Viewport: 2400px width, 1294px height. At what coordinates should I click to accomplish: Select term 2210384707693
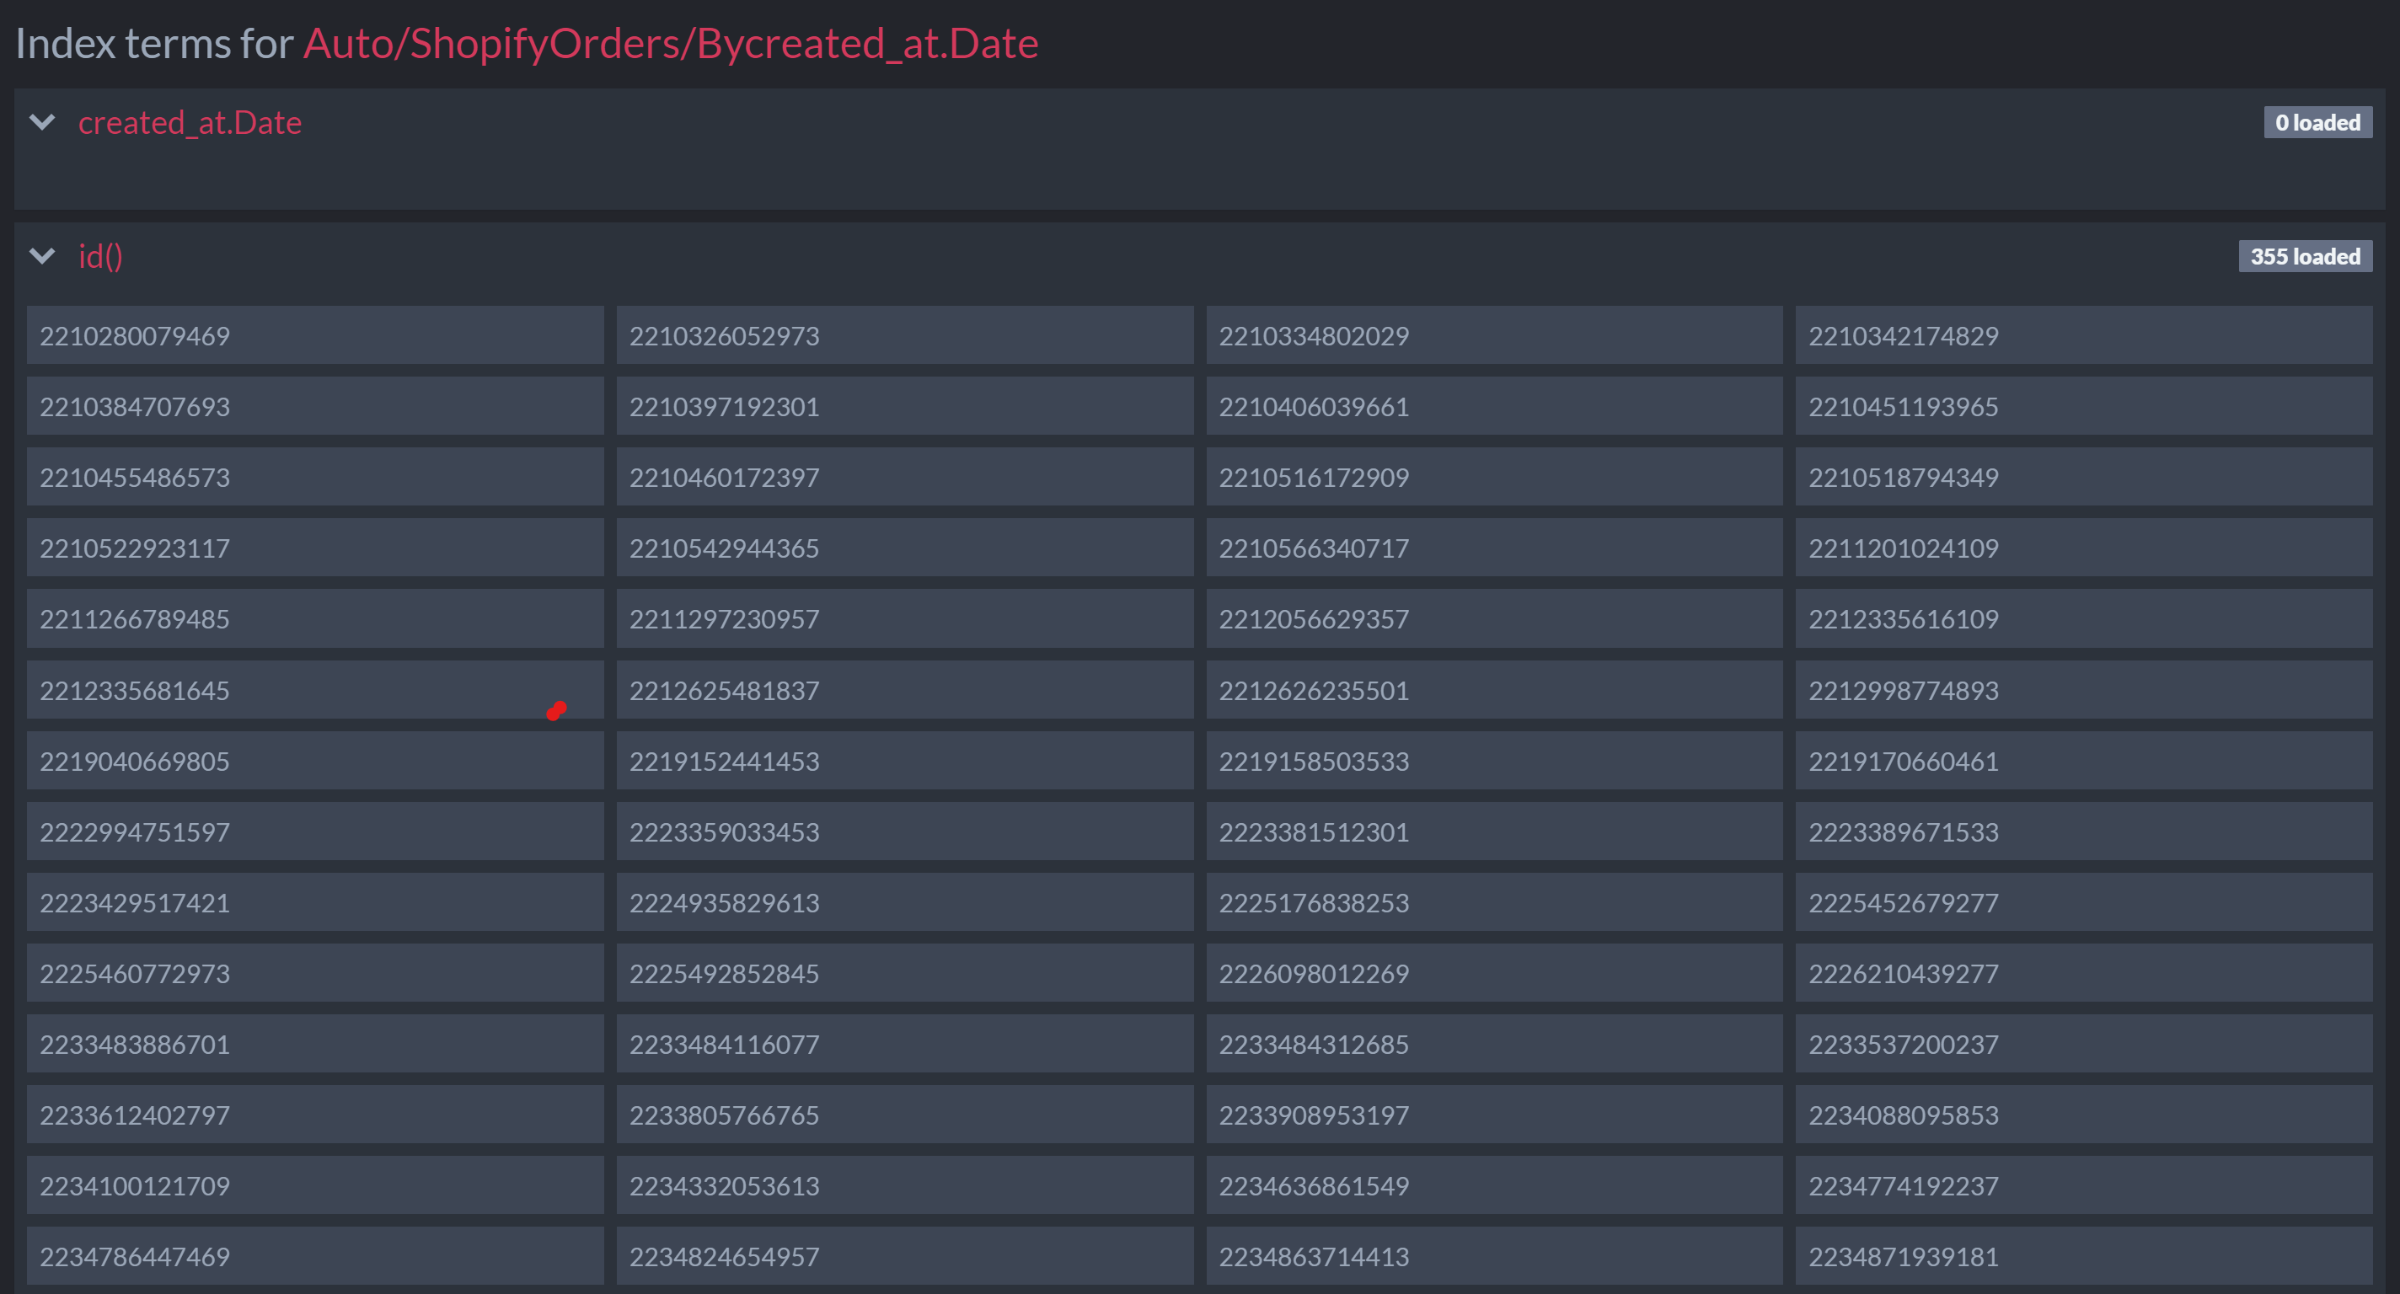pos(315,406)
